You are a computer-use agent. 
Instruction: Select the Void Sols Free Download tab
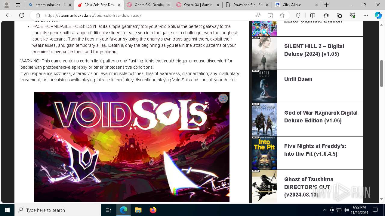coord(99,5)
